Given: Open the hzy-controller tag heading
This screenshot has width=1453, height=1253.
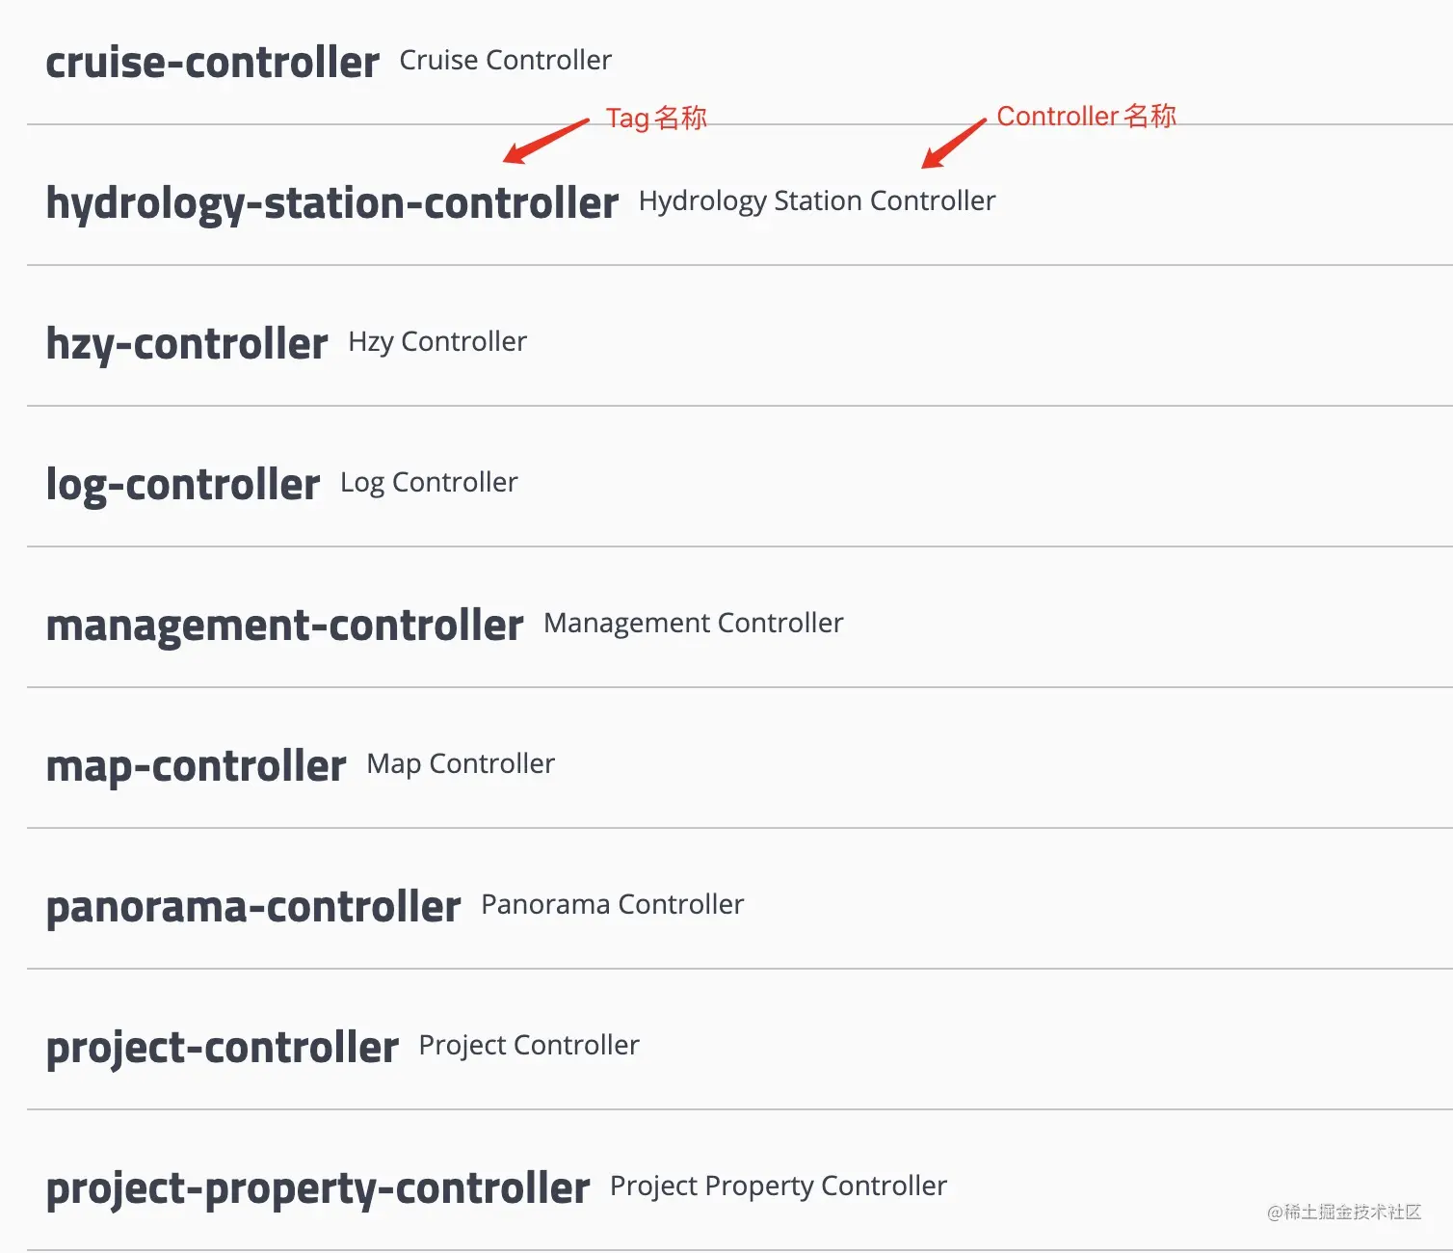Looking at the screenshot, I should (x=187, y=344).
